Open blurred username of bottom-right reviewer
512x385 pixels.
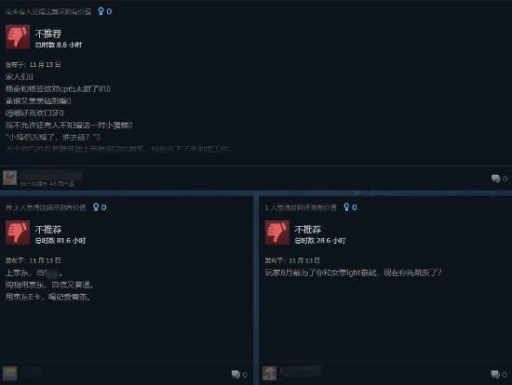click(301, 371)
